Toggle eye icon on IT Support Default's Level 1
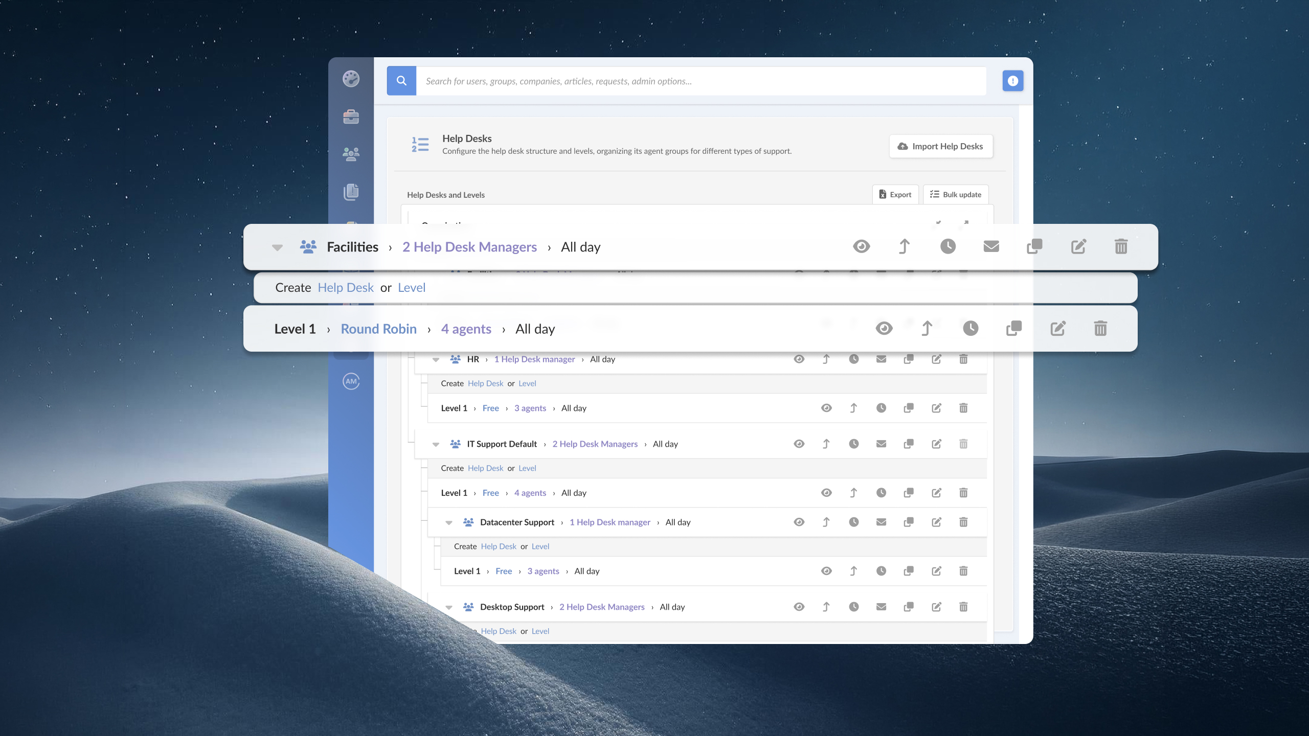 [826, 493]
